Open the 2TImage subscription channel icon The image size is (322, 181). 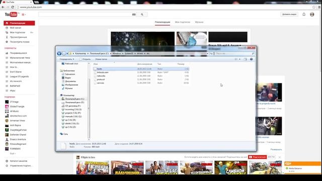pyautogui.click(x=7, y=102)
